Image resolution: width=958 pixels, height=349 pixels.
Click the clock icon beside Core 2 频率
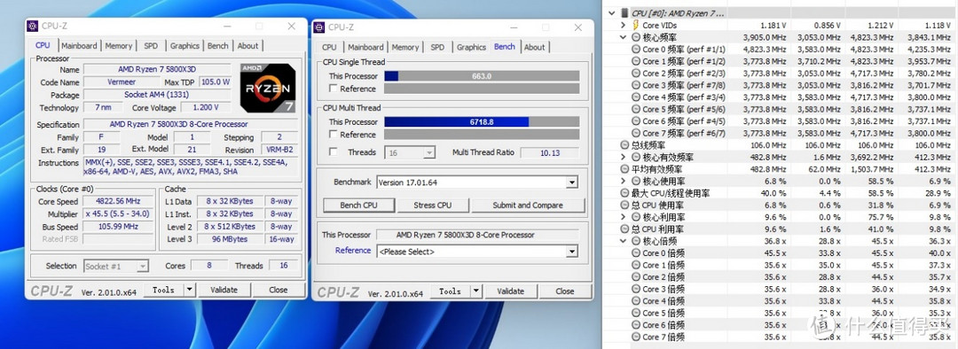635,74
